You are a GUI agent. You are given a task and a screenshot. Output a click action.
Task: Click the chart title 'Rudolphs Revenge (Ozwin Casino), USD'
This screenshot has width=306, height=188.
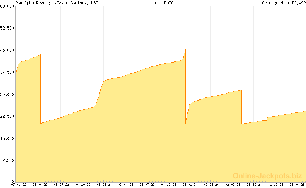[57, 3]
